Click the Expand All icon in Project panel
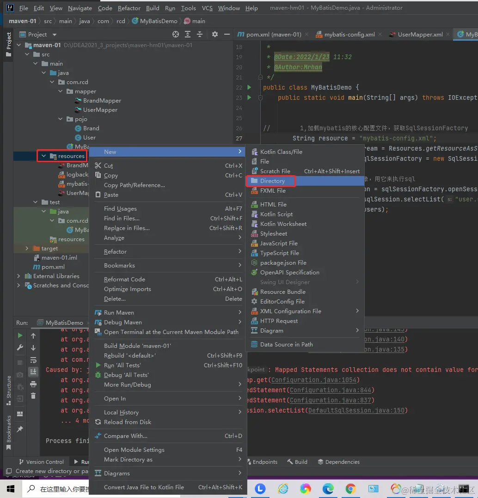 pos(188,34)
